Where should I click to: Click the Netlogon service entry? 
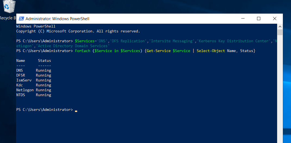coord(25,90)
